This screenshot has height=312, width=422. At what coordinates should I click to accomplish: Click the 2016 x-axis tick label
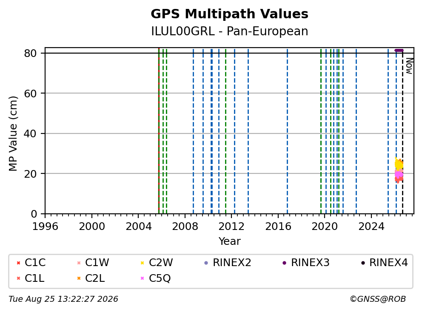pyautogui.click(x=278, y=227)
